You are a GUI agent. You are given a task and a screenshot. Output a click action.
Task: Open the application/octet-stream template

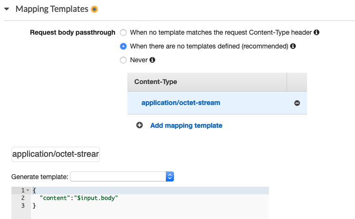point(181,103)
